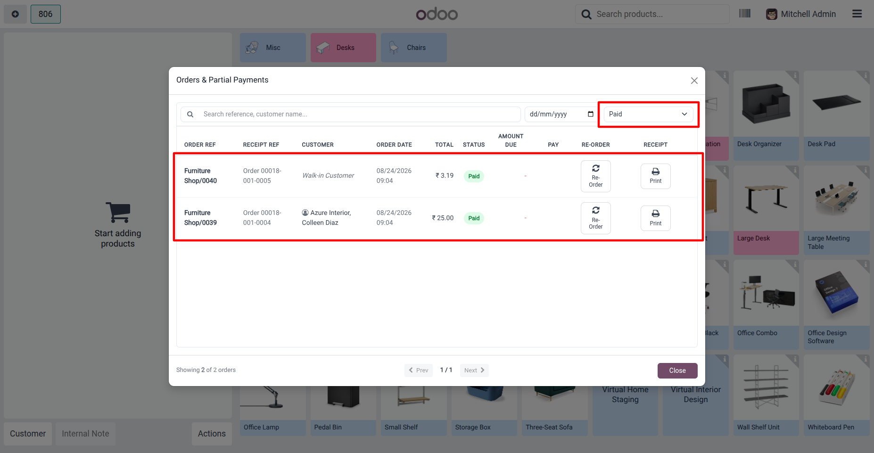This screenshot has width=874, height=453.
Task: Print receipt for Furniture Shop/0040
Action: click(x=655, y=176)
